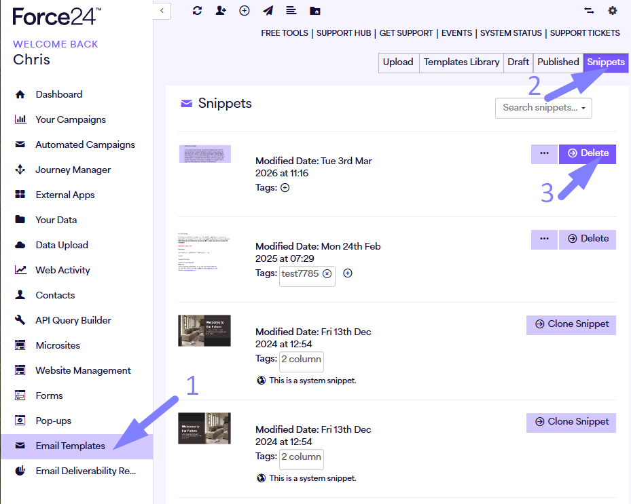Click the refresh icon in top toolbar
631x504 pixels.
(197, 11)
